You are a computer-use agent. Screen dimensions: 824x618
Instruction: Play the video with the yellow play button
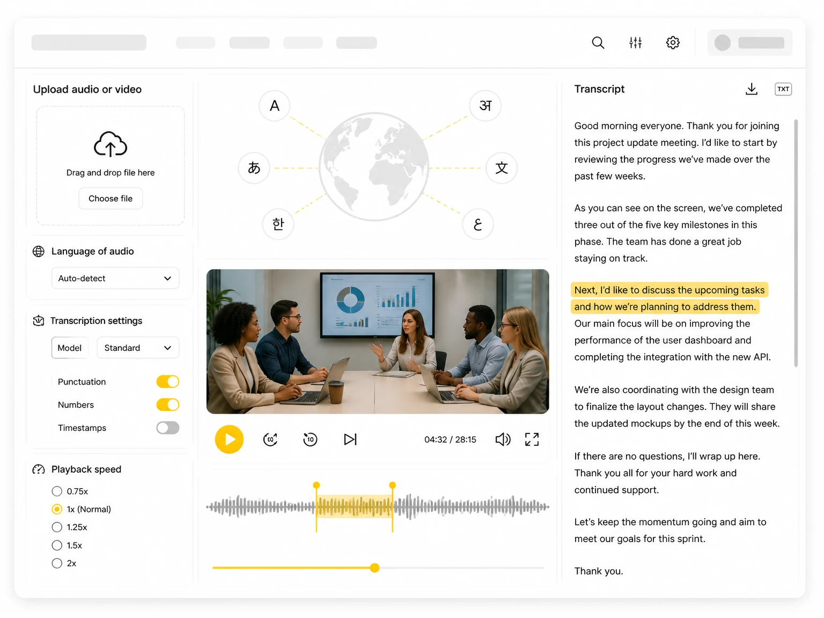tap(229, 439)
